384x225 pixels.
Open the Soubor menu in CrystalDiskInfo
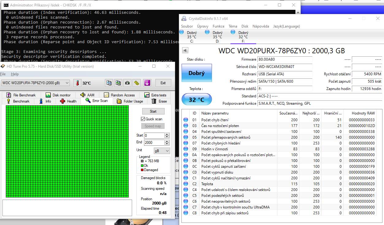(x=187, y=26)
